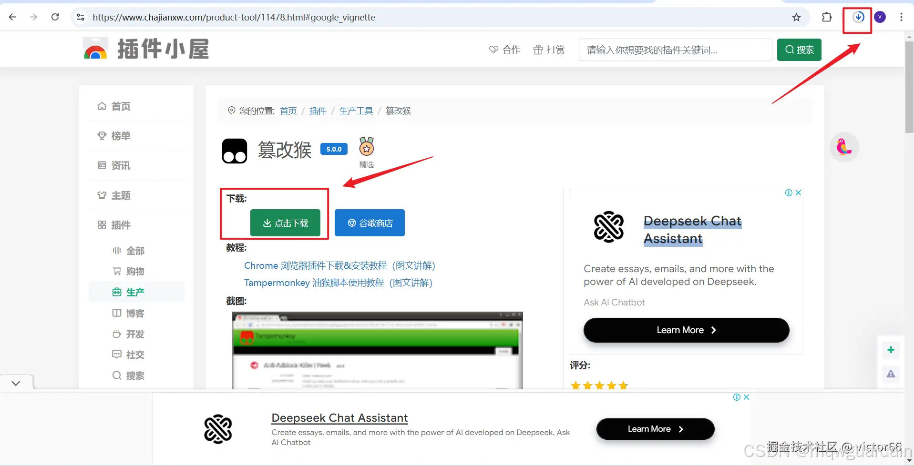
Task: Open the Tampermonkey screenshot thumbnail
Action: (x=378, y=350)
